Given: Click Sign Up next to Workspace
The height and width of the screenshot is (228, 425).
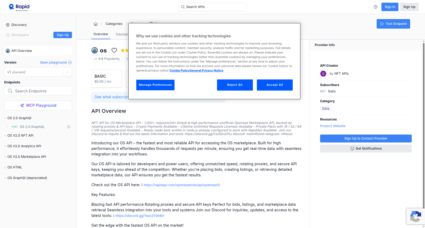Looking at the screenshot, I should point(63,35).
